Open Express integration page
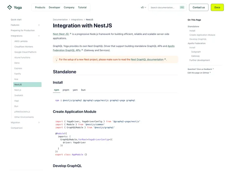231x172 pixels. 18,69
